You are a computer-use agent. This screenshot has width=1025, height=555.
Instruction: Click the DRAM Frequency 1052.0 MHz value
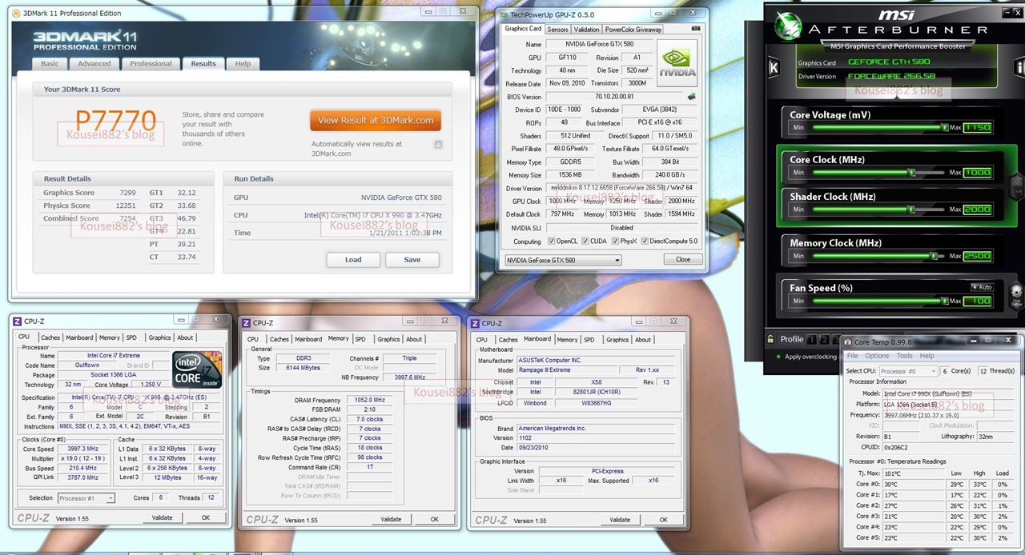[369, 400]
